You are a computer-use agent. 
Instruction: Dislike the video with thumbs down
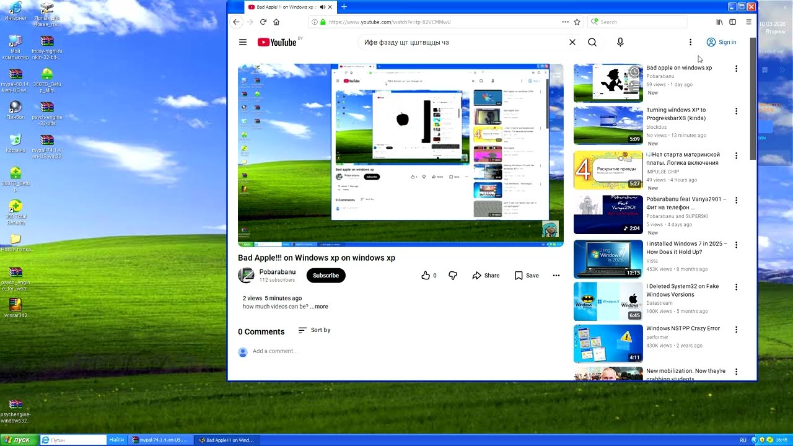click(x=453, y=276)
